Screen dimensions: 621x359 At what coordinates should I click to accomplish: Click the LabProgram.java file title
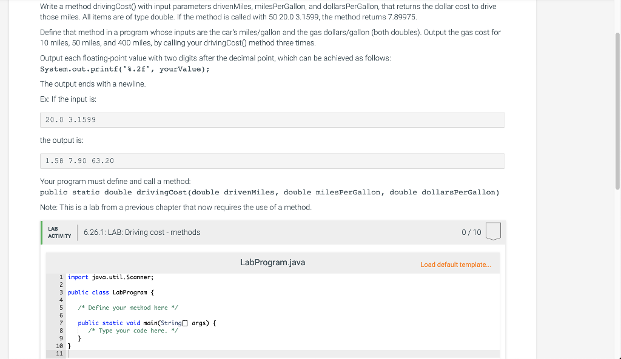click(x=272, y=263)
